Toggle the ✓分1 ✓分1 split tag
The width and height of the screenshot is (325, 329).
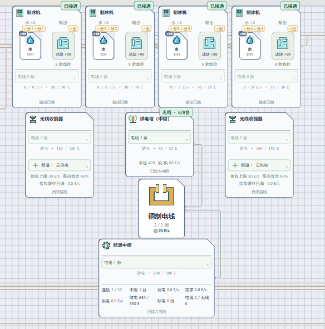tap(34, 28)
